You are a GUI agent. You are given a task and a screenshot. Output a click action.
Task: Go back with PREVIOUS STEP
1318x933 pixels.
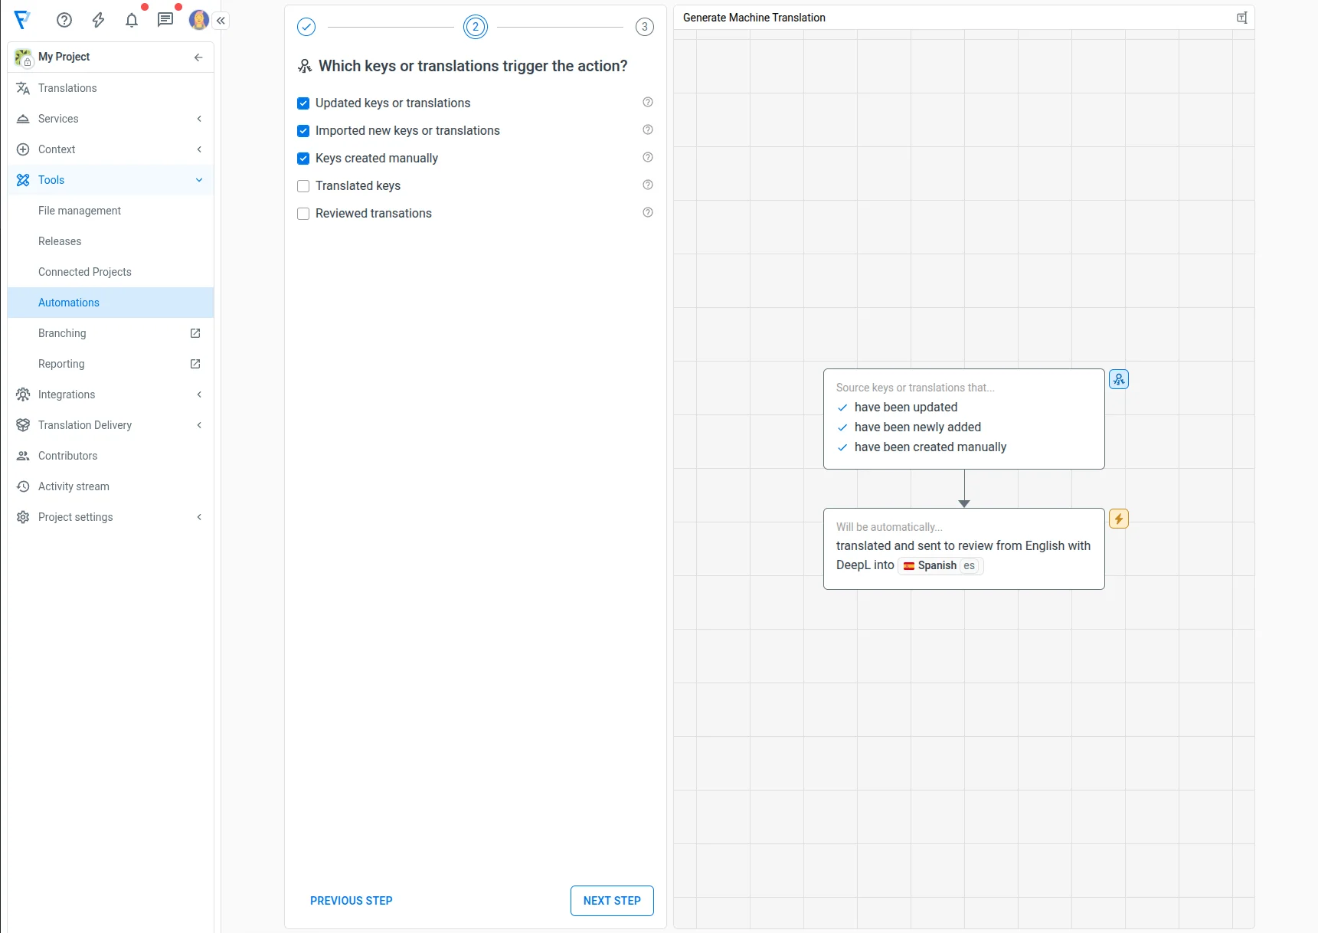tap(352, 901)
